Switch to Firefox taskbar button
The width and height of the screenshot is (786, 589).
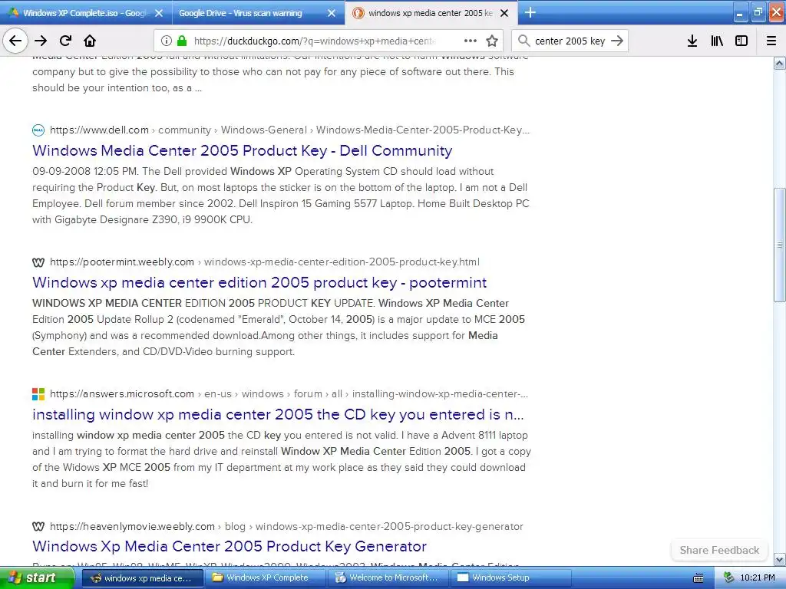click(142, 577)
